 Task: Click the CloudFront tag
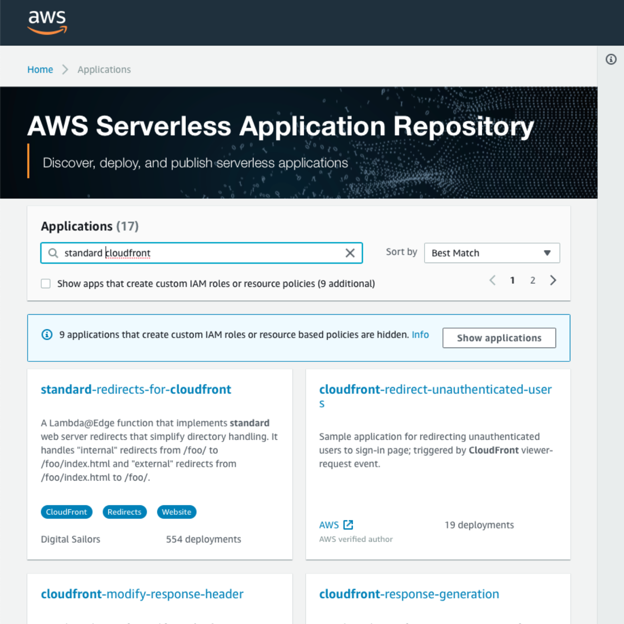coord(67,512)
